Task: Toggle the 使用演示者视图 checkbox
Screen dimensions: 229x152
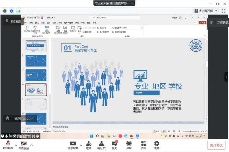Action: pyautogui.click(x=113, y=32)
